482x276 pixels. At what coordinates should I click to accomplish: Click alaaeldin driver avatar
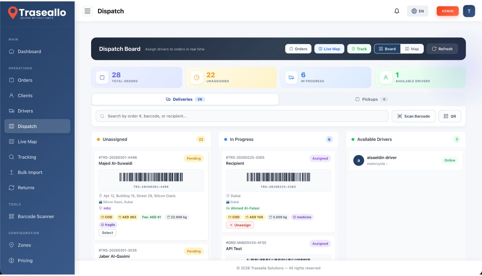tap(359, 160)
